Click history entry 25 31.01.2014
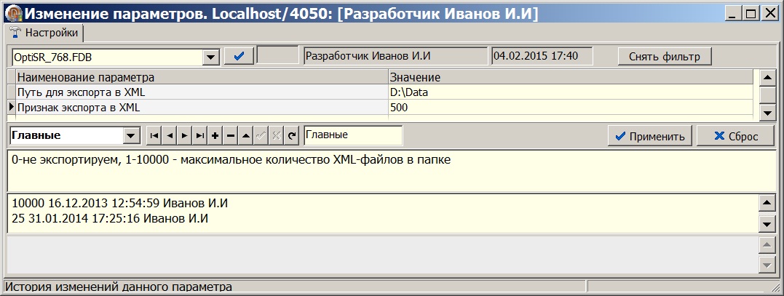Image resolution: width=784 pixels, height=296 pixels. [x=110, y=219]
